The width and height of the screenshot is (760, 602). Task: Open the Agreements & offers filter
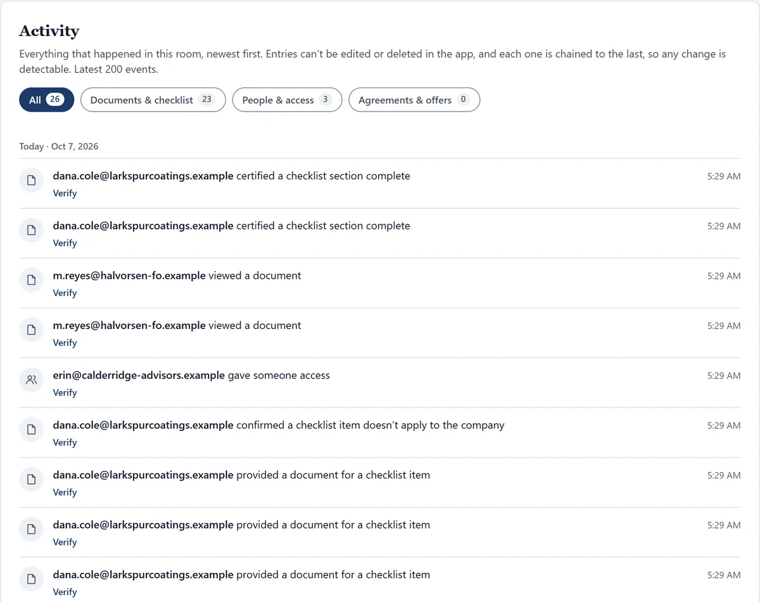pos(414,100)
